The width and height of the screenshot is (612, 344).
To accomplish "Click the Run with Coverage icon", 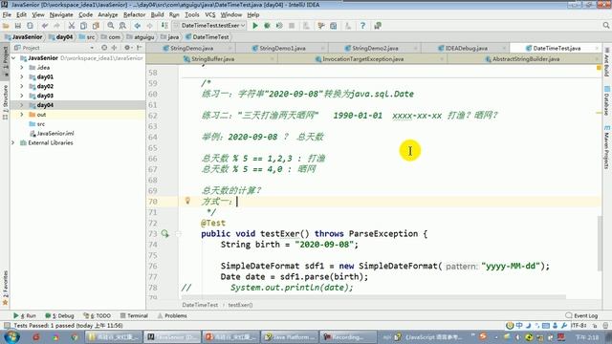I will coord(279,26).
